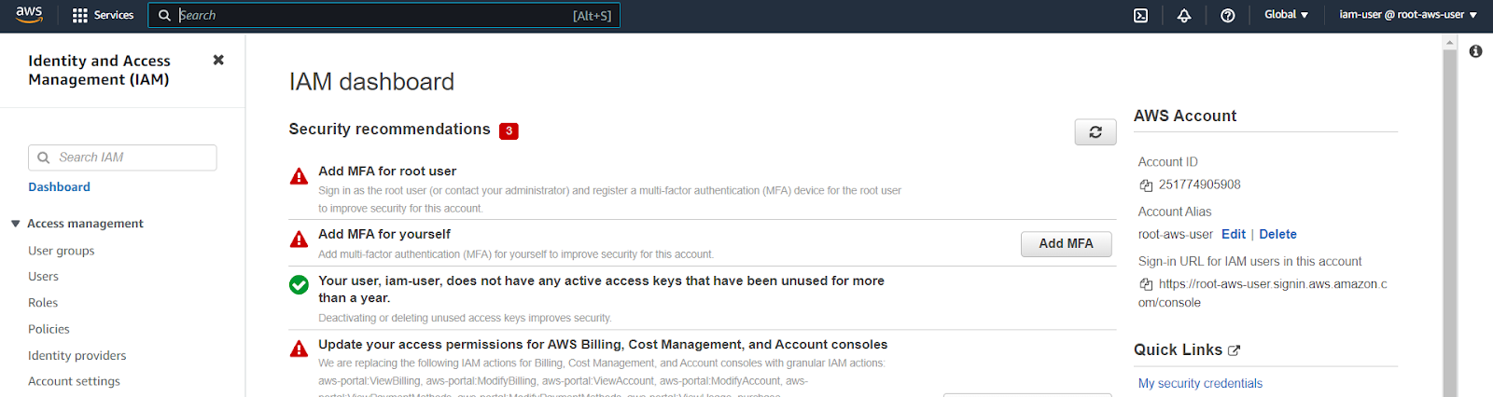Click the Add MFA button
Screen dimensions: 1493x397
pos(1066,244)
